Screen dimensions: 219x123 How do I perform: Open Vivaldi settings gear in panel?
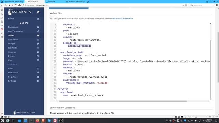coord(2,114)
